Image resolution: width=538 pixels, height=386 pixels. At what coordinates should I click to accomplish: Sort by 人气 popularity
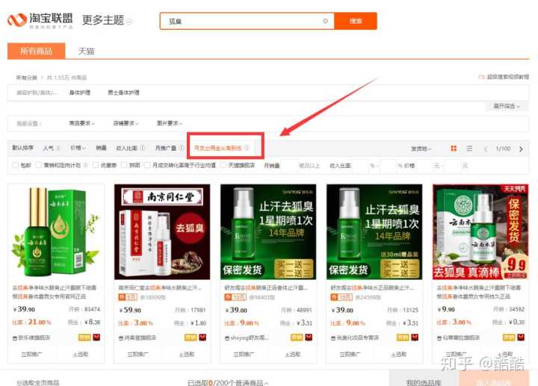49,148
